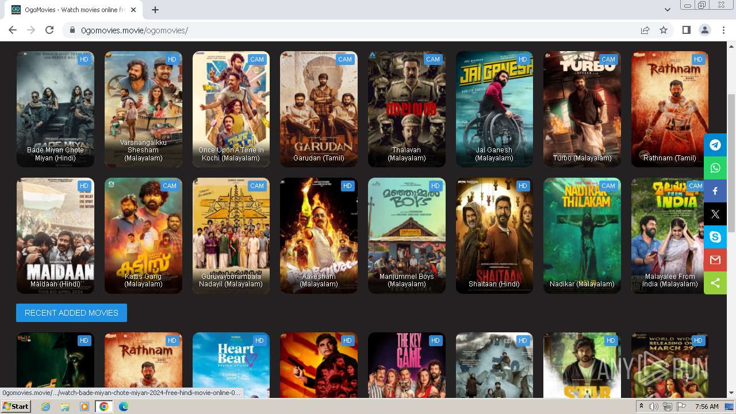Open File Explorer folder taskbar icon
Screen dimensions: 736x414
(x=65, y=407)
